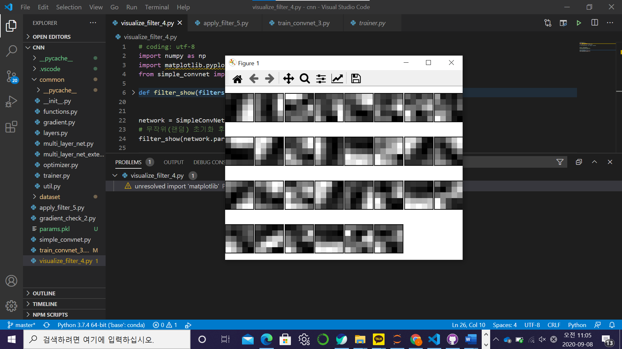Open subplot configuration sliders
The width and height of the screenshot is (622, 349).
(320, 78)
